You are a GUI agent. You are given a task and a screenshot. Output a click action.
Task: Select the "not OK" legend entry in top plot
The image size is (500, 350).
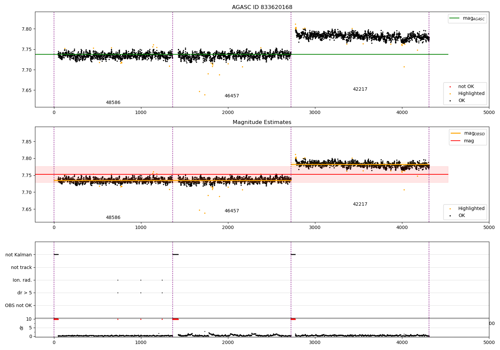(466, 87)
